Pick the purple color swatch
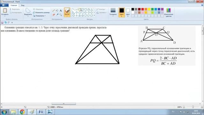Viewport: 204px width, 115px height. click(162, 9)
